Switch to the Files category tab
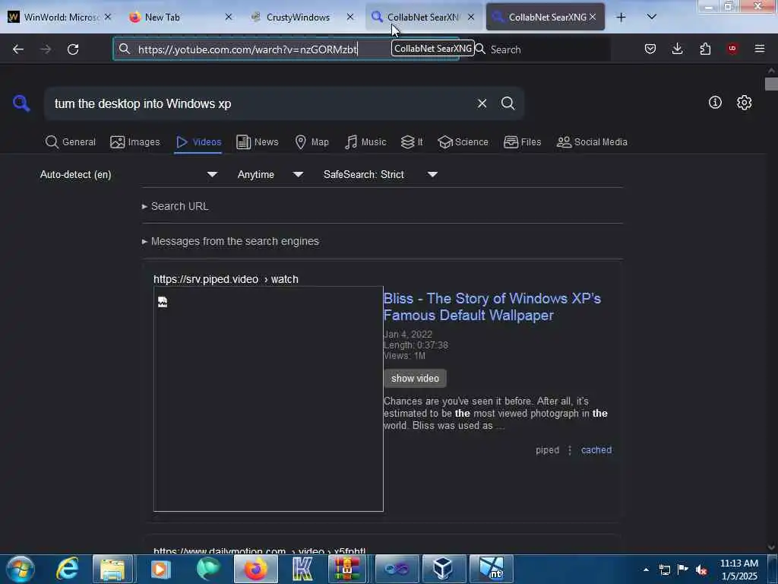Image resolution: width=778 pixels, height=584 pixels. (x=523, y=142)
